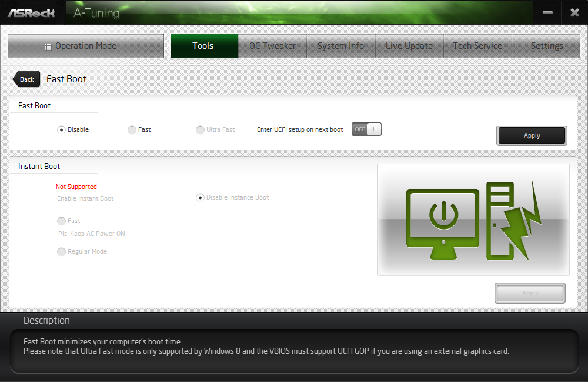Close the A-Tuning window
The image size is (588, 382).
coord(574,13)
